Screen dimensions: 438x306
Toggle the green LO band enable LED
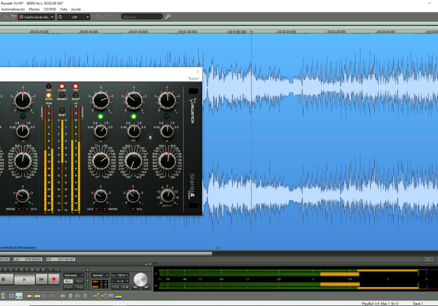click(100, 116)
